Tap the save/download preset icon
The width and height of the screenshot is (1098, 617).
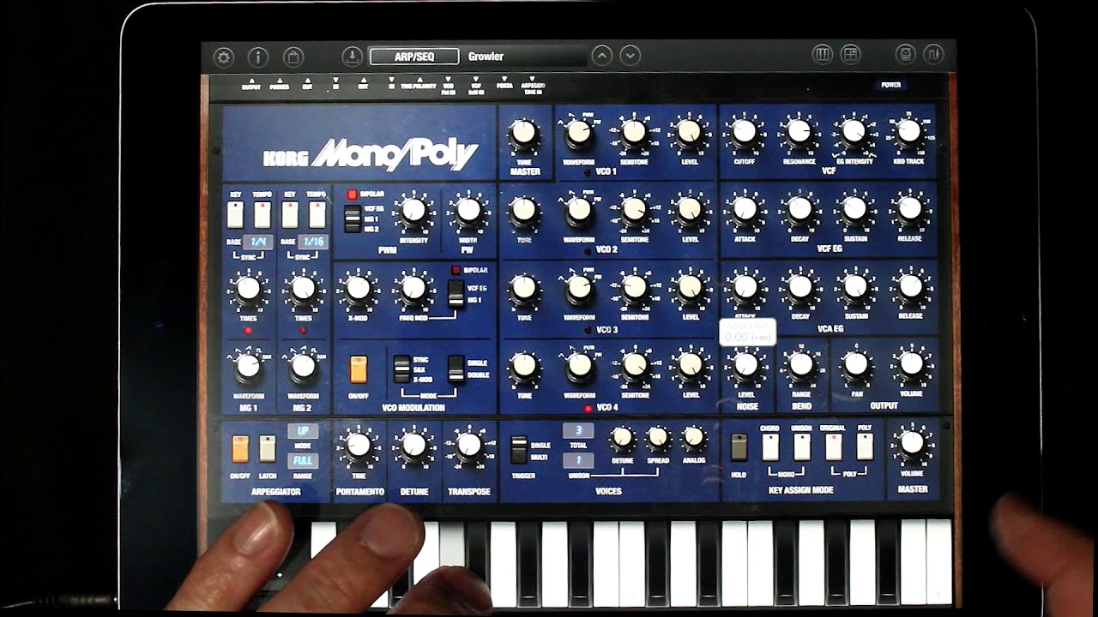352,57
